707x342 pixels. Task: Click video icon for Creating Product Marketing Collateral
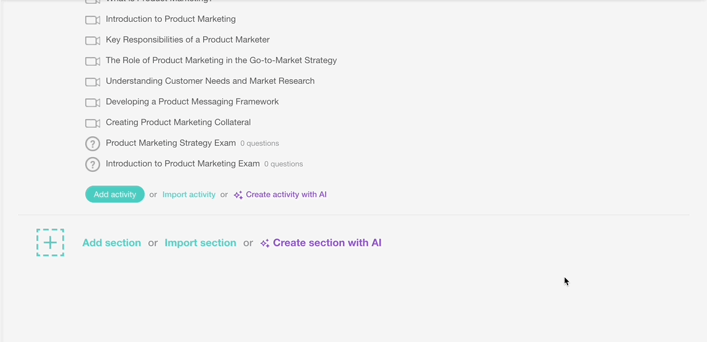pos(92,123)
